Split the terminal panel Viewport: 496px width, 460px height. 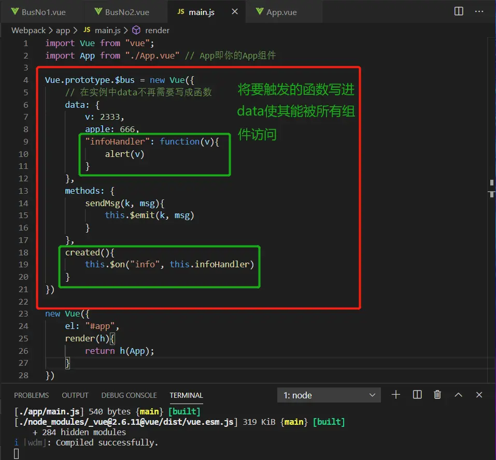[417, 395]
